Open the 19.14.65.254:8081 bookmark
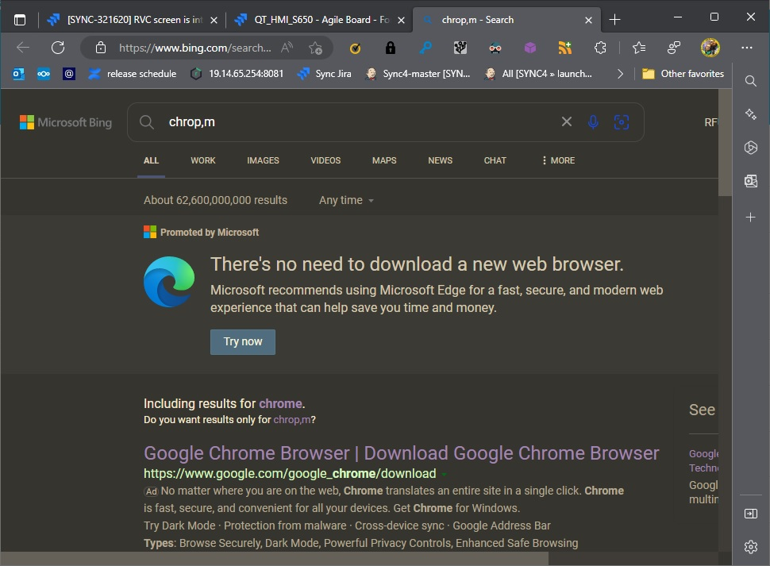 click(x=237, y=74)
